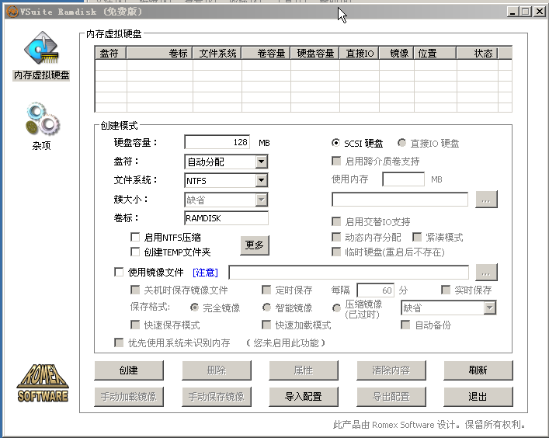Select the 直接IO 硬盘 radio button
Image resolution: width=549 pixels, height=438 pixels.
[x=401, y=143]
